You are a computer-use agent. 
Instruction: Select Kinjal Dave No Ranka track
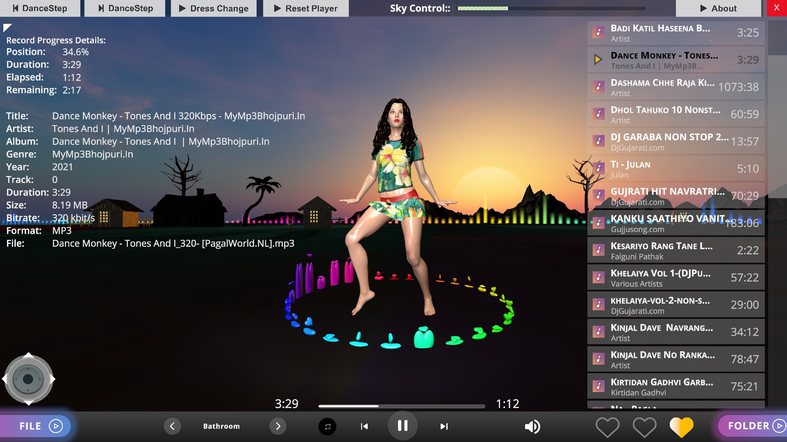point(676,359)
